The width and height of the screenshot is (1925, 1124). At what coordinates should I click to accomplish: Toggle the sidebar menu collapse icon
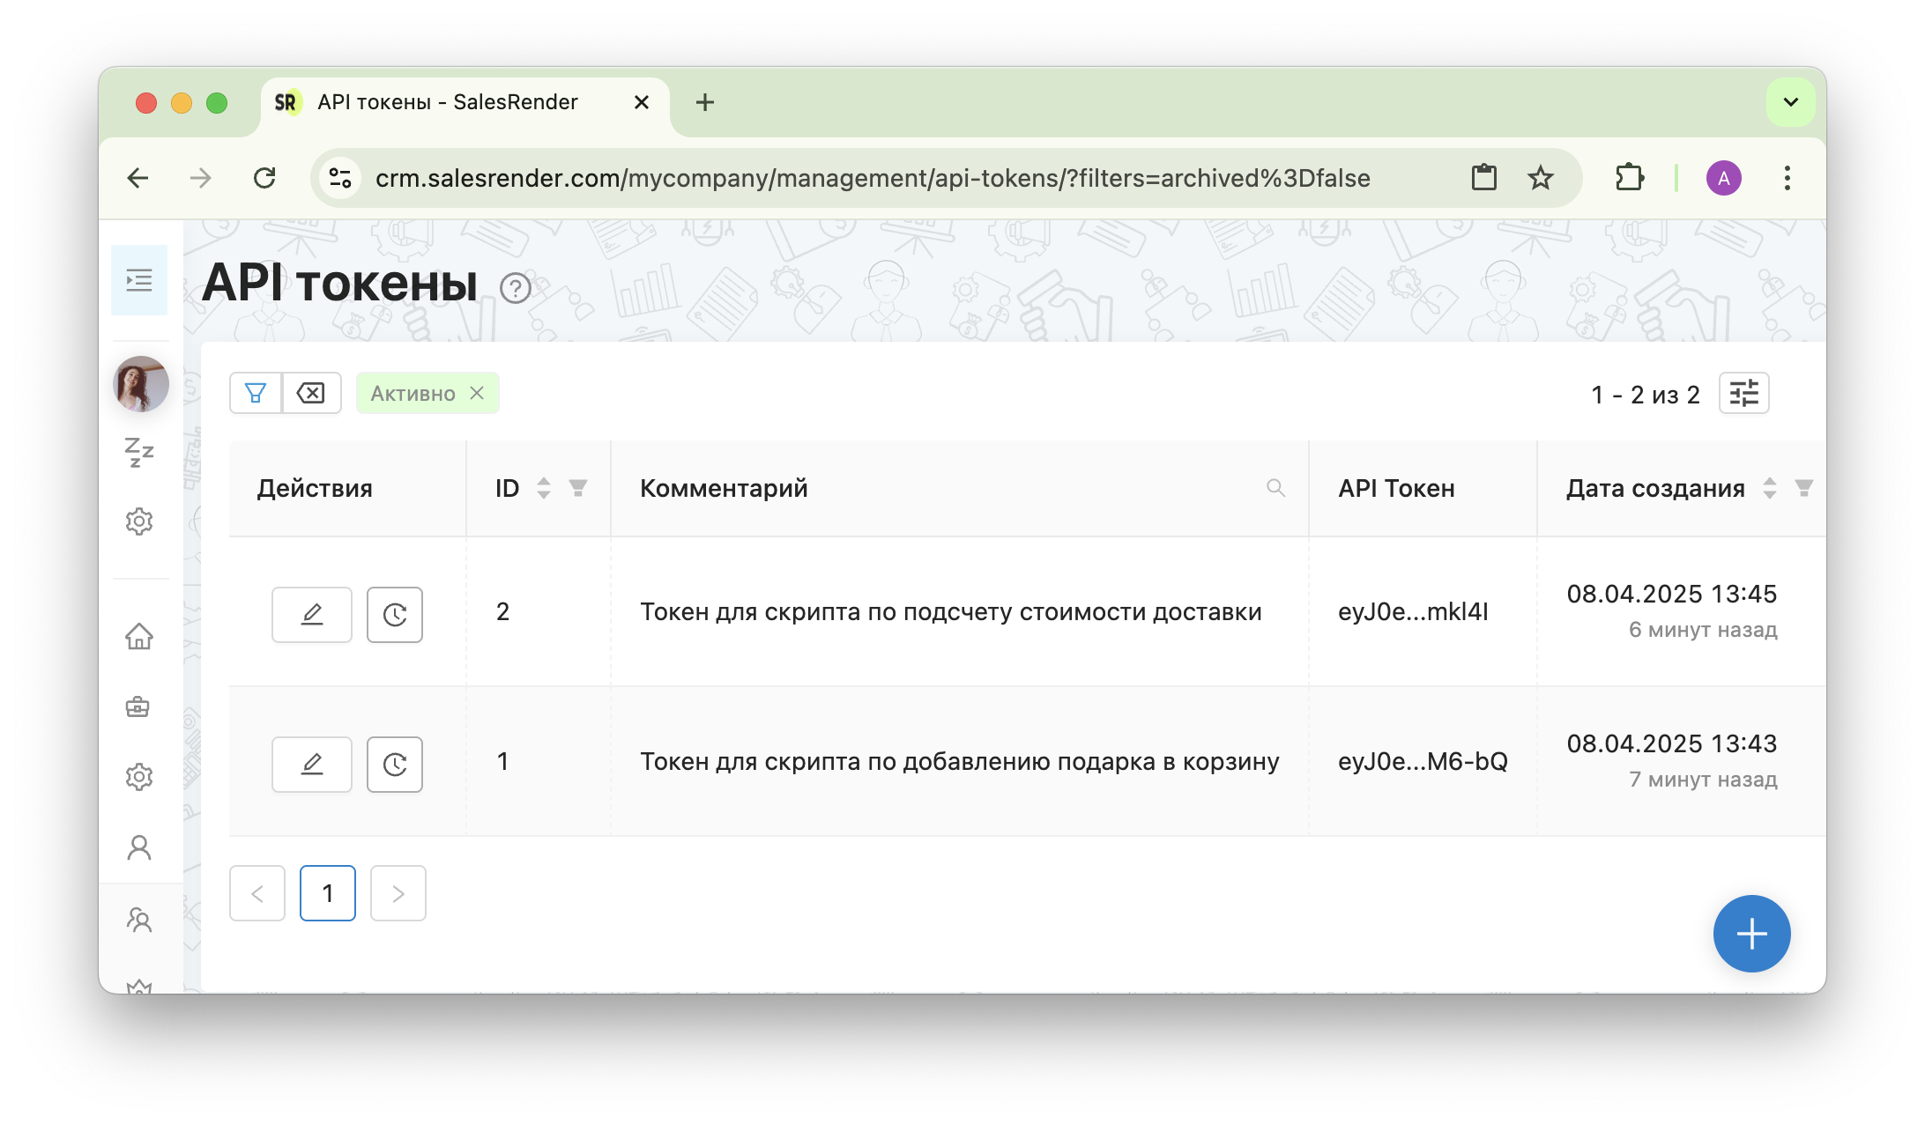[139, 281]
